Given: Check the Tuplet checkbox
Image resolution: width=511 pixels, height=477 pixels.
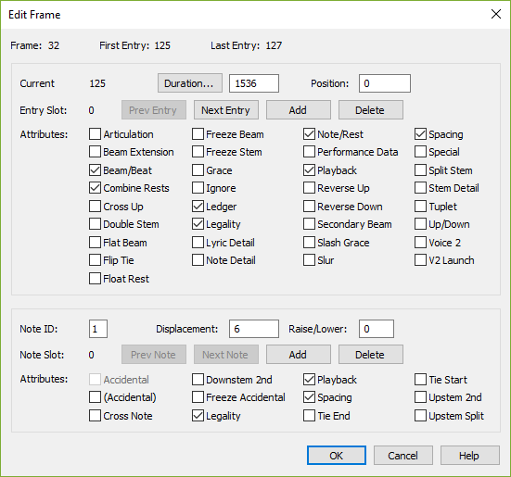Looking at the screenshot, I should click(420, 207).
